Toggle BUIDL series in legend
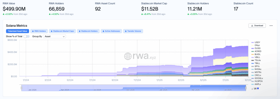This screenshot has width=280, height=99. [x=256, y=54]
